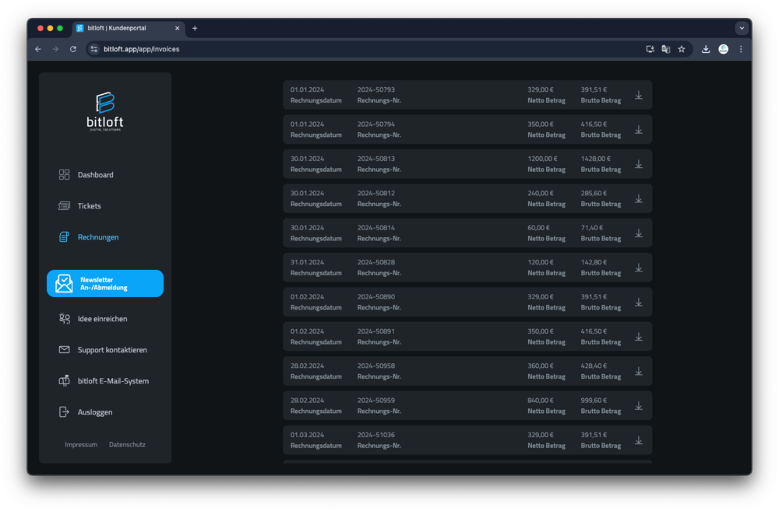
Task: Click Ausloggen to log out
Action: coord(95,411)
